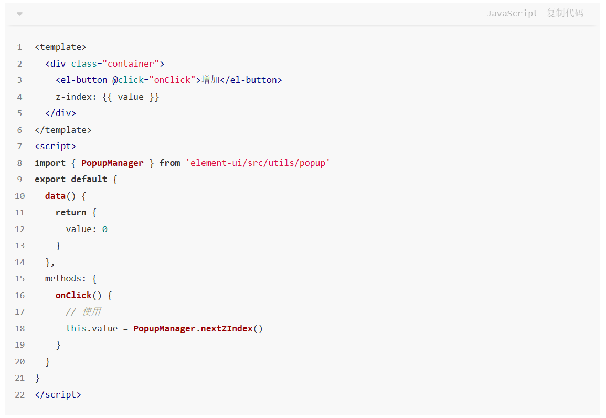
Task: Click line number 5 in the gutter
Action: [x=20, y=113]
